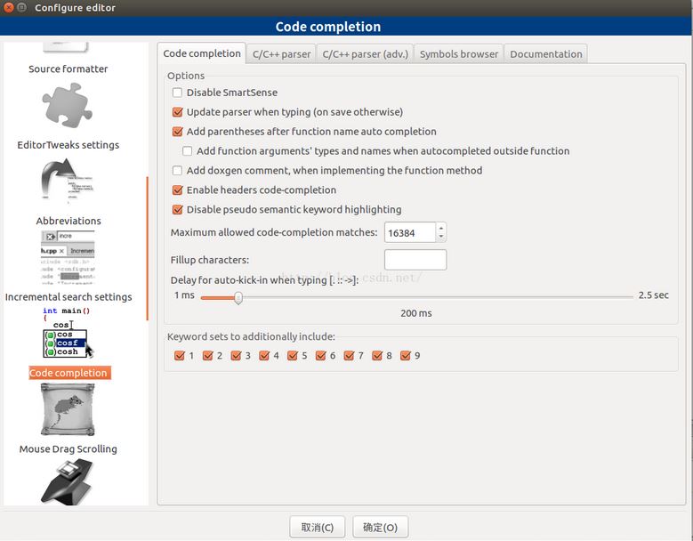Uncheck keyword set 4
This screenshot has width=693, height=541.
click(x=264, y=356)
